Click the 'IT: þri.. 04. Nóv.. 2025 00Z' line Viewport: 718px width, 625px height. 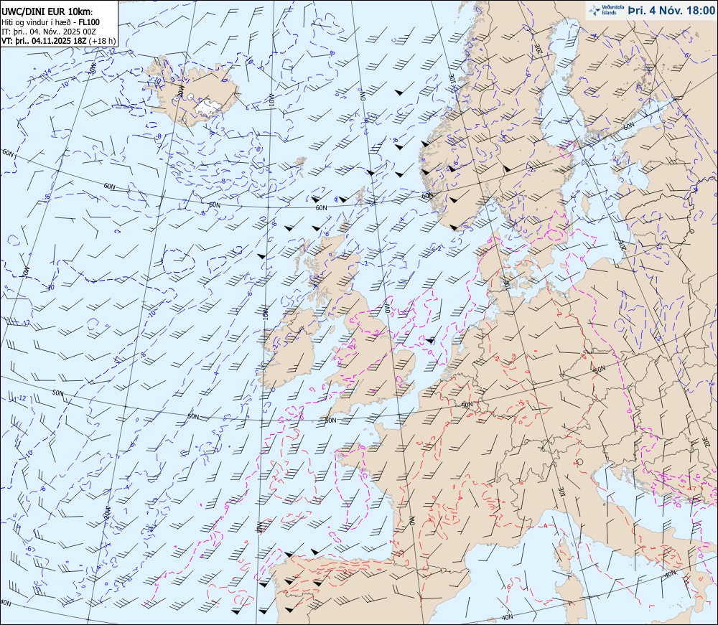pos(49,32)
